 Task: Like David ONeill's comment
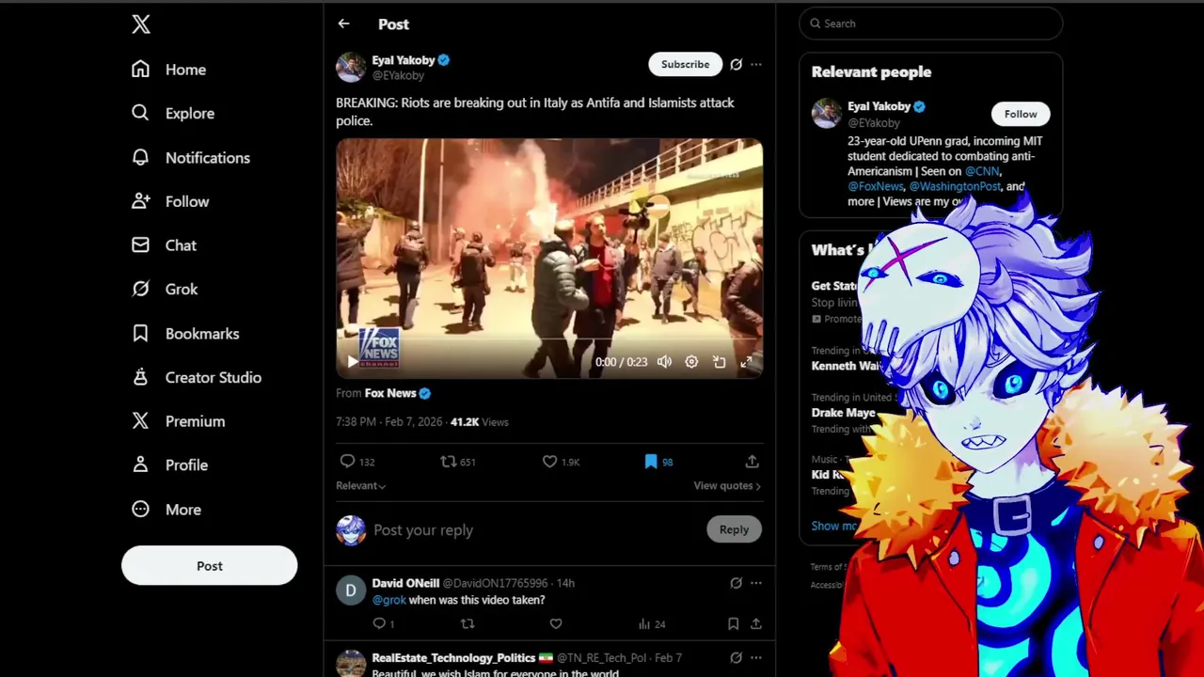(x=556, y=623)
